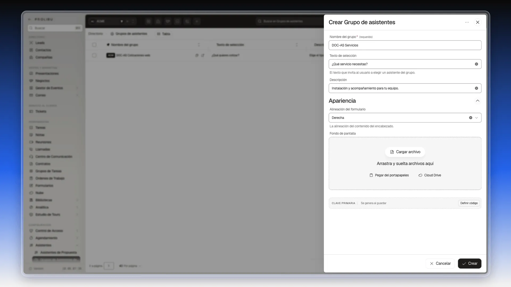Open Contratos in the sidebar
Viewport: 511px width, 287px height.
pos(43,164)
